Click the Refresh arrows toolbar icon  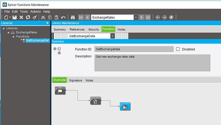click(28, 17)
